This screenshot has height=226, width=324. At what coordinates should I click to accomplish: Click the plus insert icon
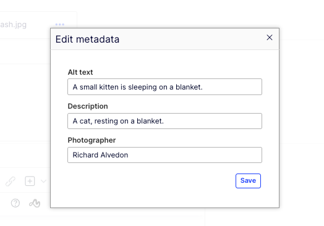tap(30, 181)
